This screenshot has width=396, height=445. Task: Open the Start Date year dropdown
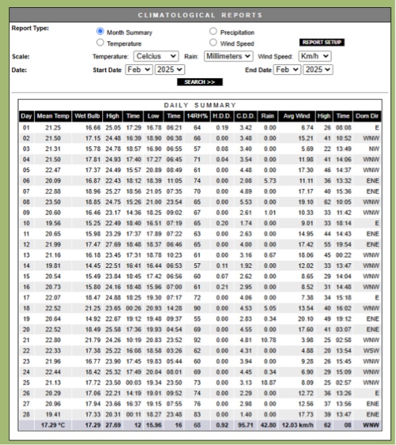point(170,69)
